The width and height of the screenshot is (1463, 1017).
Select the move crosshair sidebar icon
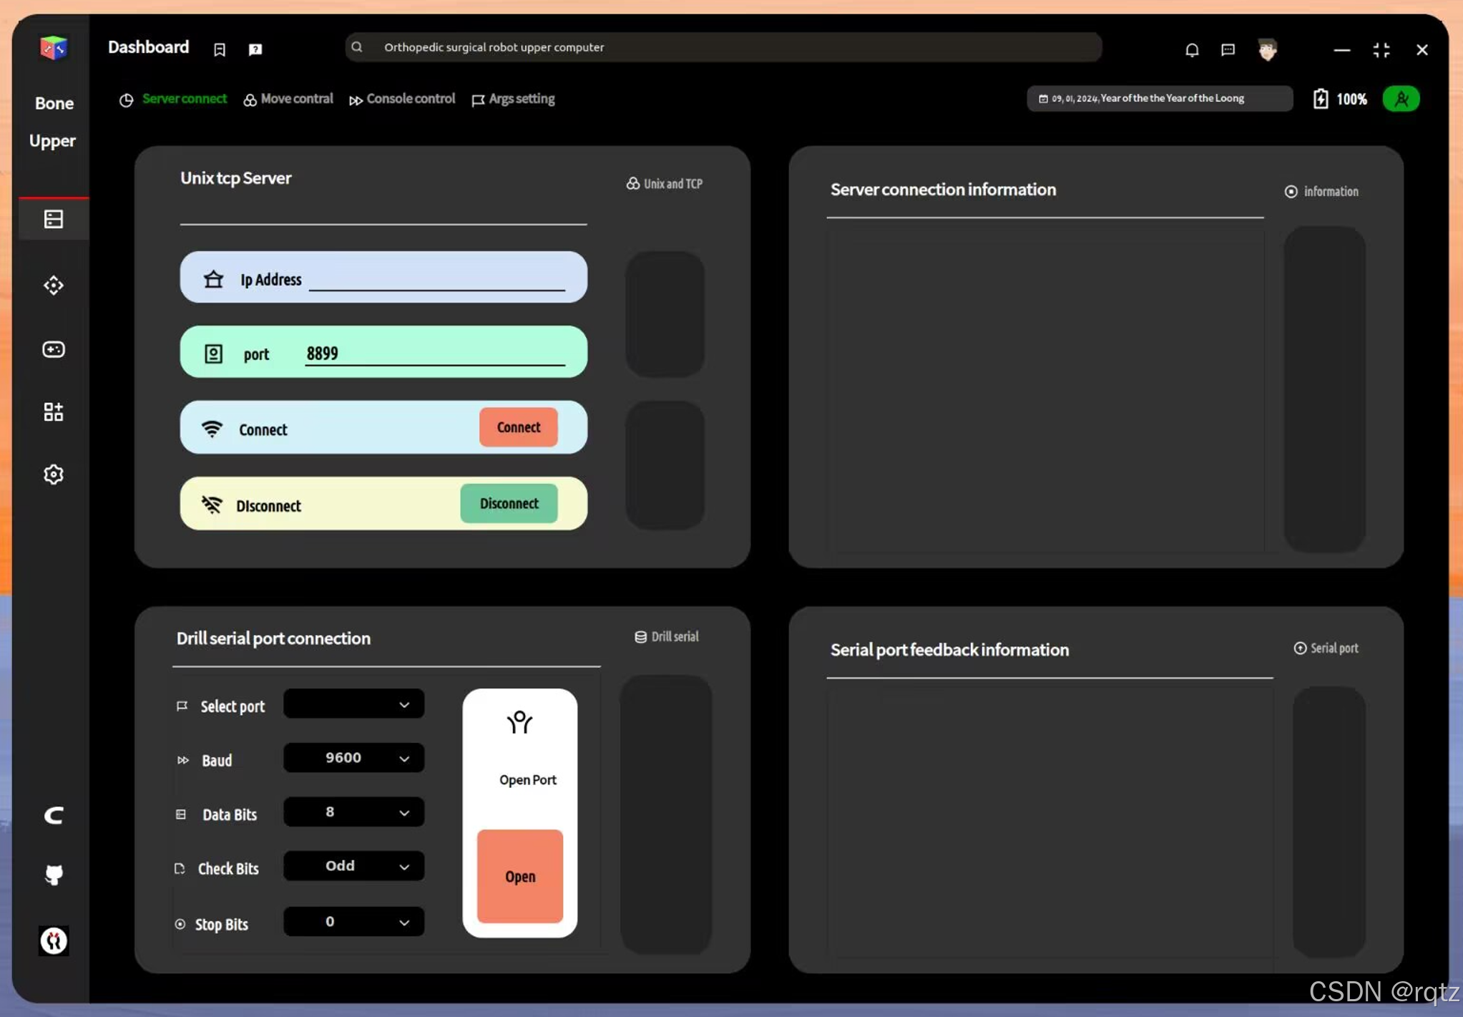click(x=54, y=286)
